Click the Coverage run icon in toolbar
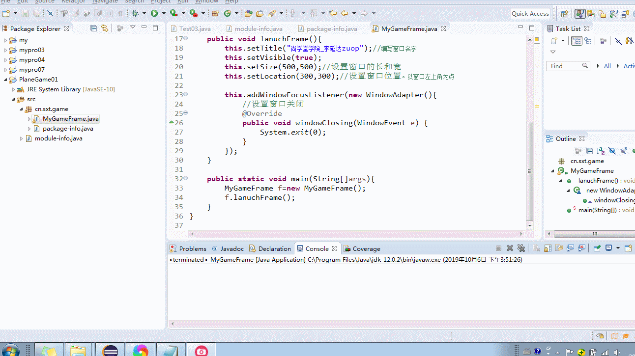The width and height of the screenshot is (635, 356). tap(173, 14)
